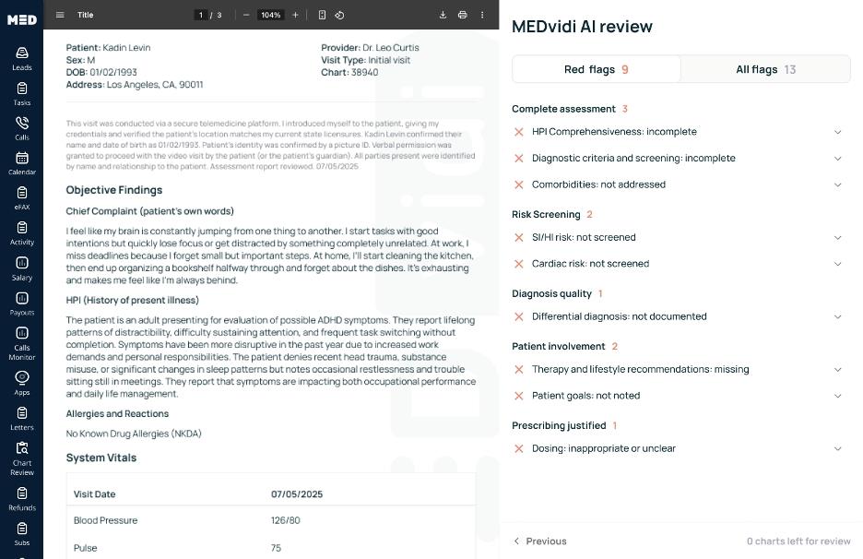863x559 pixels.
Task: Rotate the PDF page
Action: point(339,15)
